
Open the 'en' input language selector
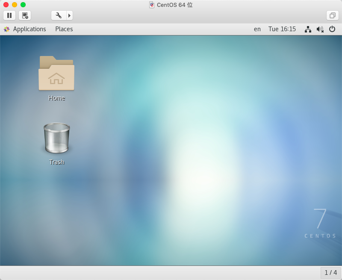257,29
